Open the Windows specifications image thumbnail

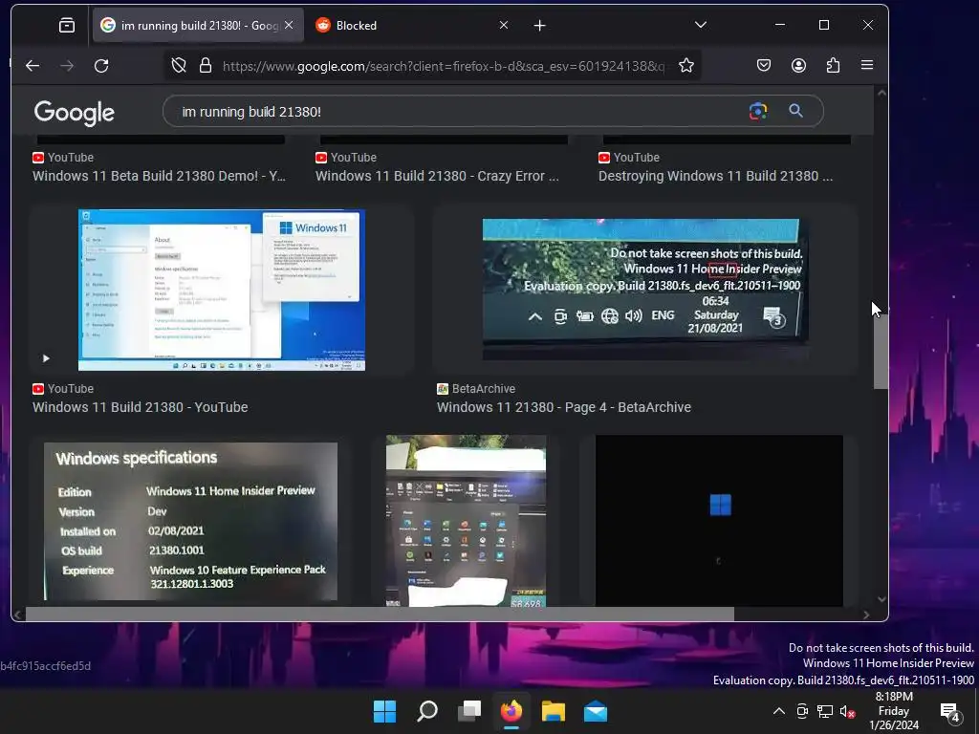point(190,521)
